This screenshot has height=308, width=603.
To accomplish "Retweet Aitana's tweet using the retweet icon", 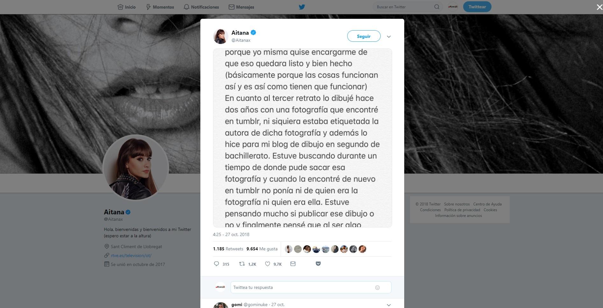I will 242,264.
